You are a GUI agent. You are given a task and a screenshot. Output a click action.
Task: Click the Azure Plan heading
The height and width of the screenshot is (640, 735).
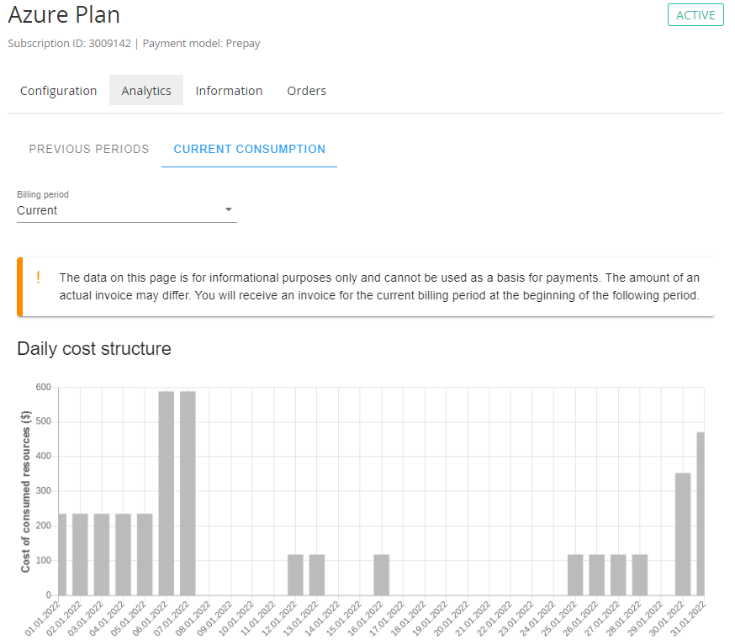click(x=64, y=15)
